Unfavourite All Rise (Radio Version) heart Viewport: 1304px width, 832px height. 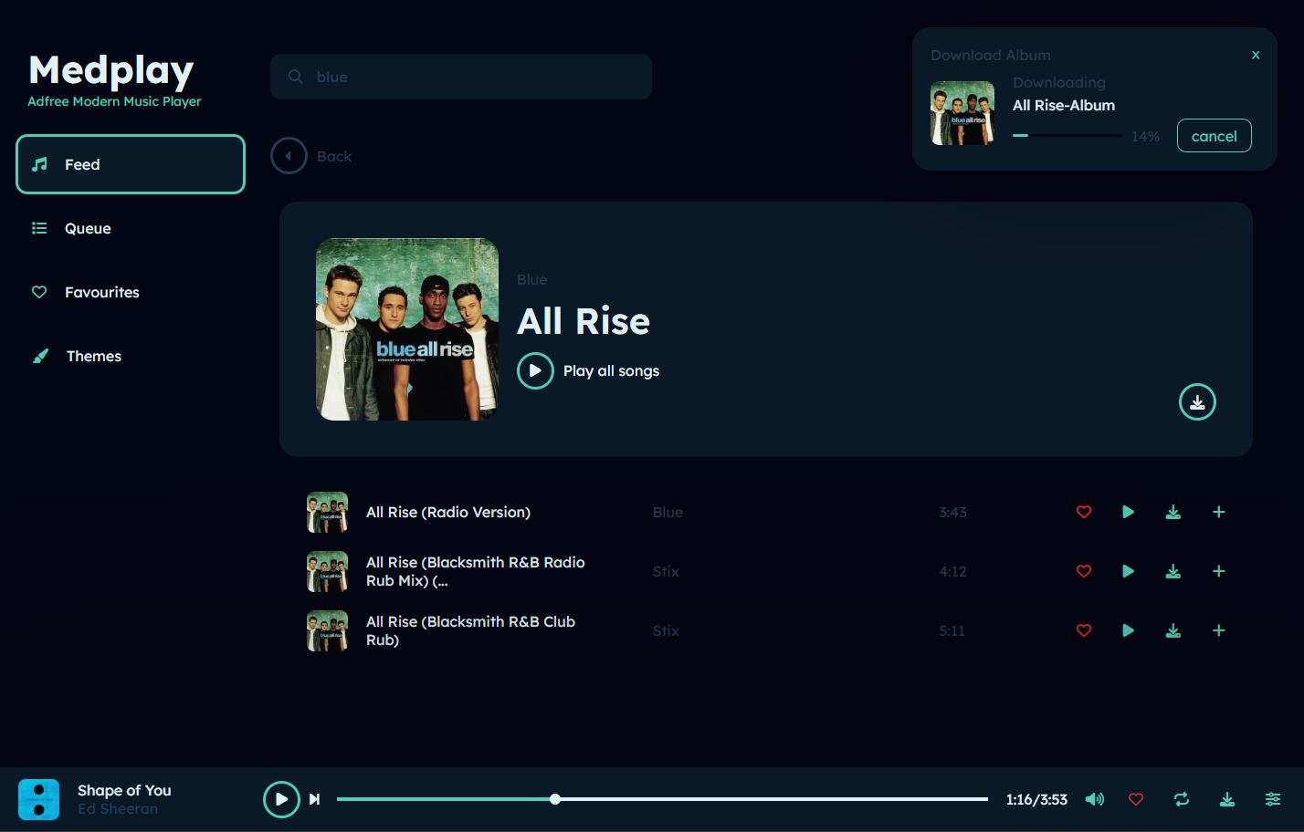1084,512
